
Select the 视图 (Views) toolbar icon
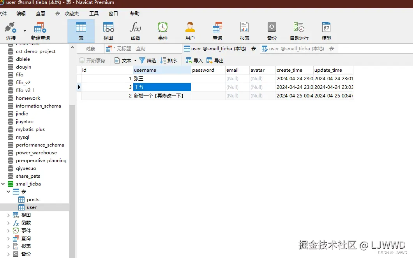coord(108,30)
